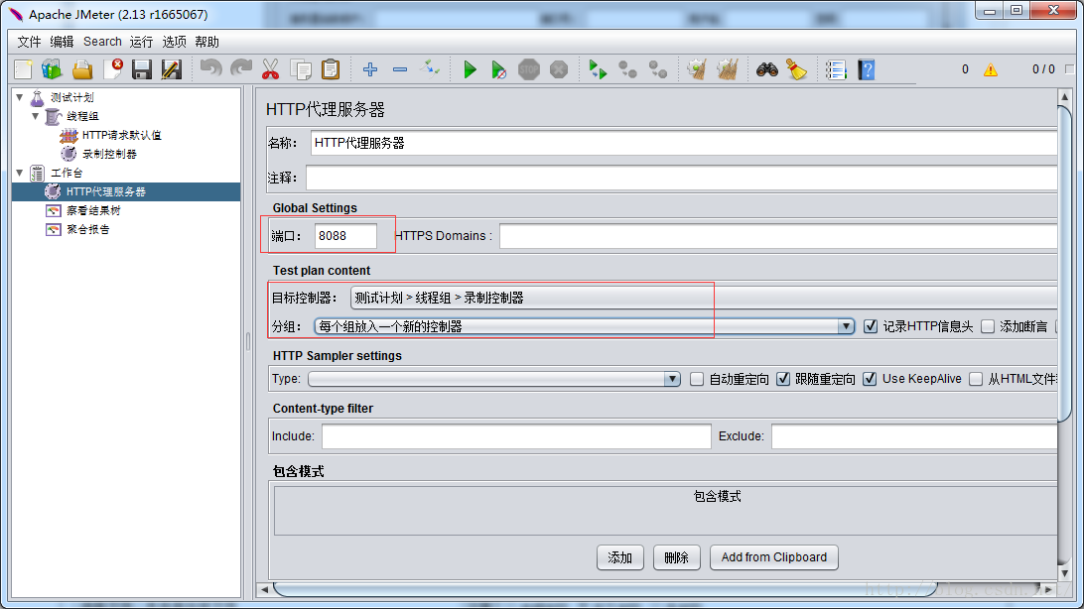
Task: Click the Function helper list icon
Action: [x=836, y=69]
